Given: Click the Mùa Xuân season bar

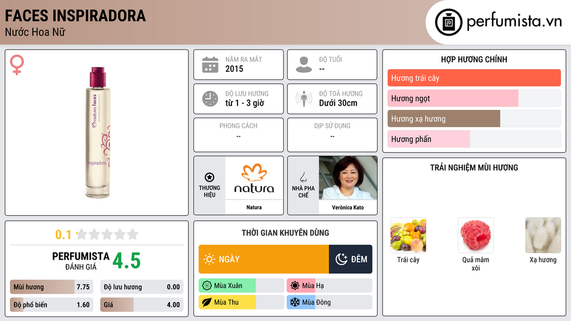Looking at the screenshot, I should point(241,286).
